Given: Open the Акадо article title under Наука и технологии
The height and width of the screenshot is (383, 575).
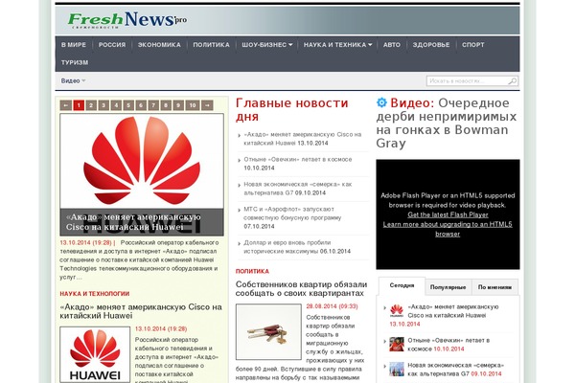Looking at the screenshot, I should click(x=141, y=311).
